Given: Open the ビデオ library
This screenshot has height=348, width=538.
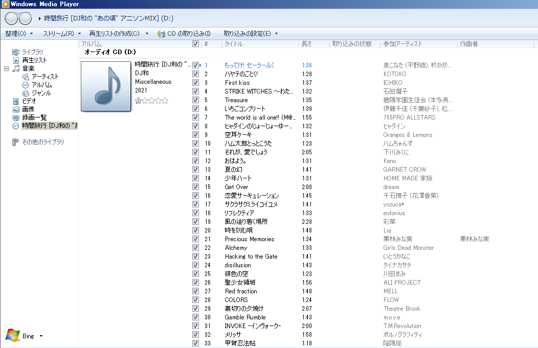Looking at the screenshot, I should (29, 101).
